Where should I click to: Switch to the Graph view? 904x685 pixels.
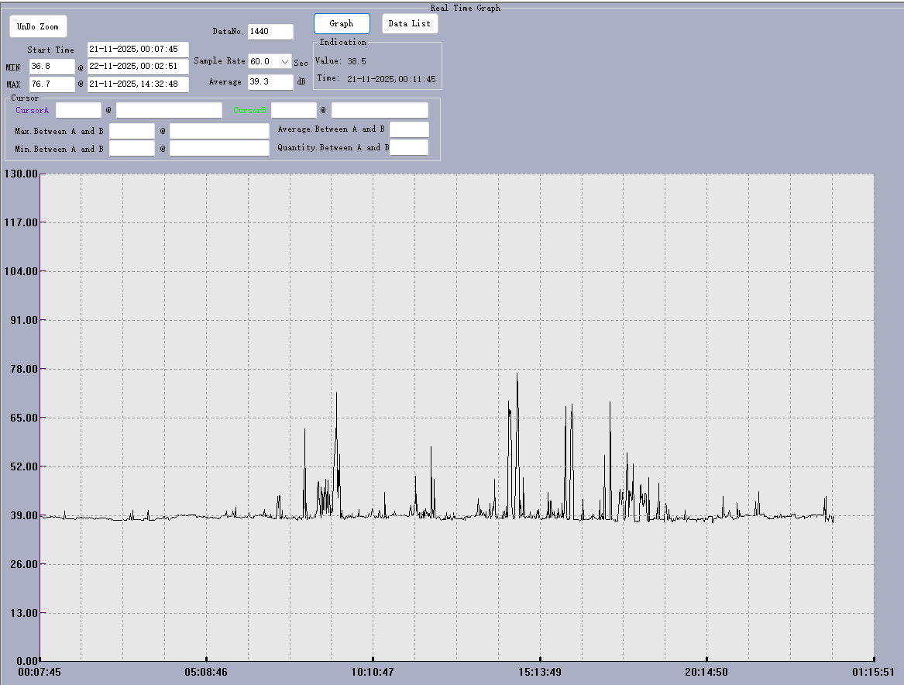click(342, 23)
